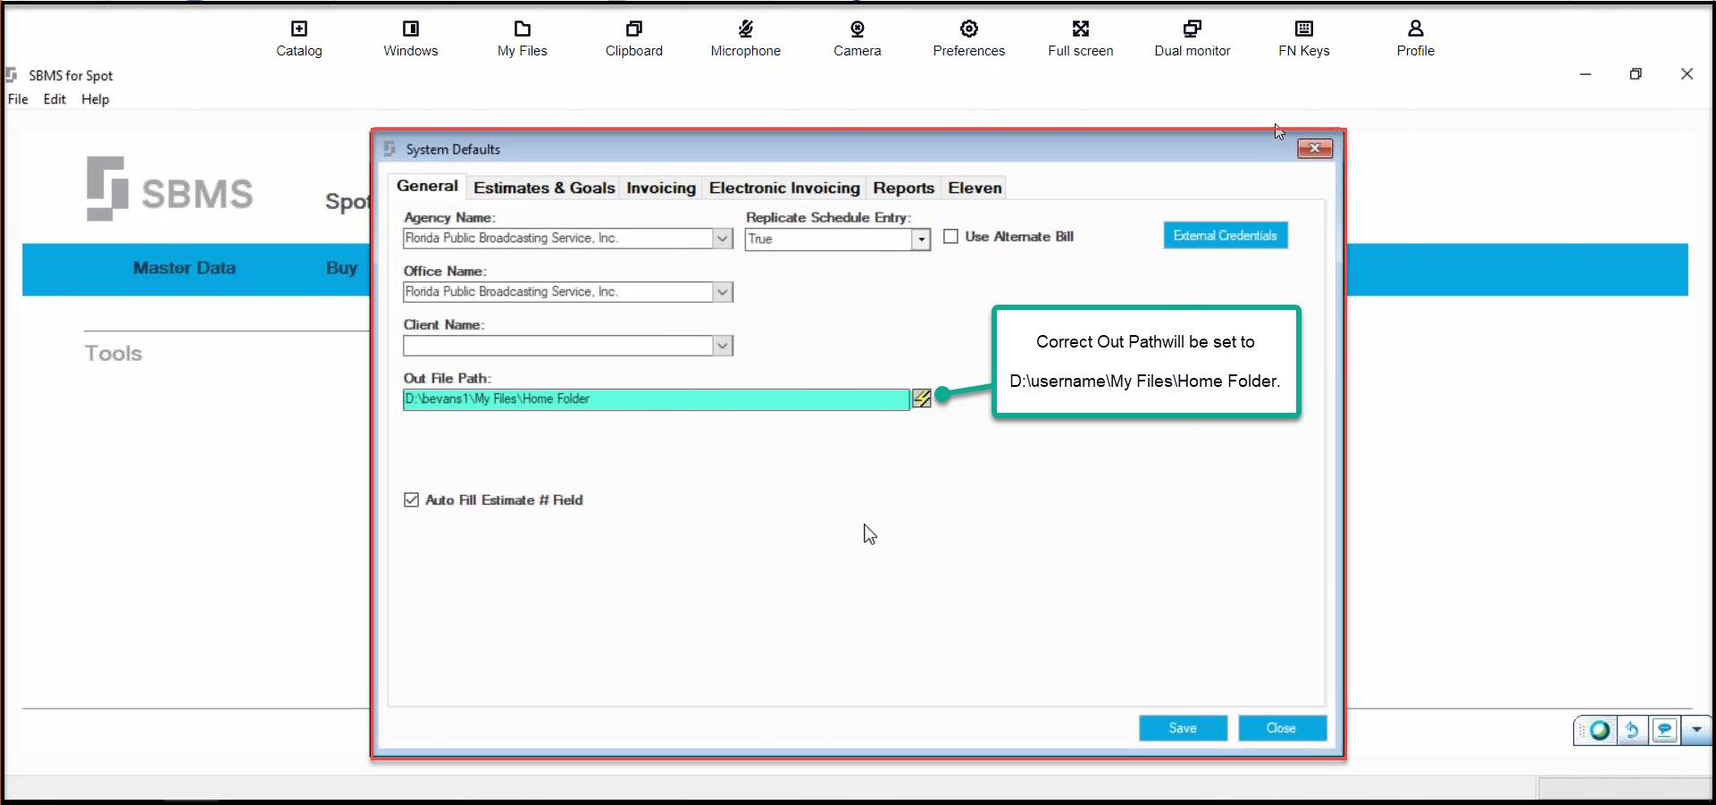
Task: Open the Preferences gear icon
Action: [969, 29]
